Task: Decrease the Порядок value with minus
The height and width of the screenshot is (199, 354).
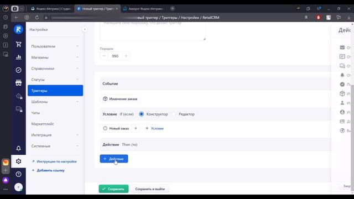Action: (104, 56)
